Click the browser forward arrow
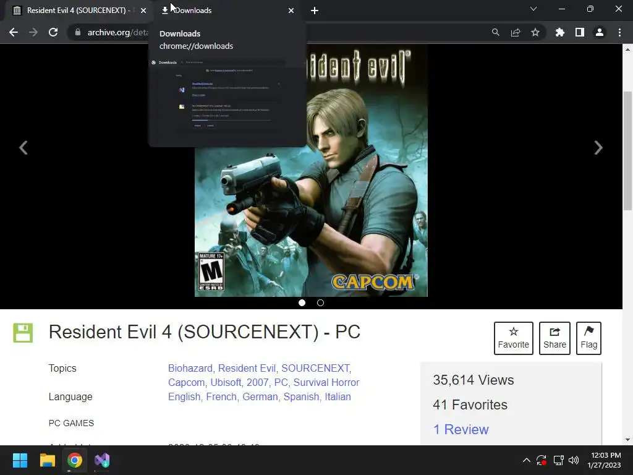Screen dimensions: 633x475 pos(33,32)
